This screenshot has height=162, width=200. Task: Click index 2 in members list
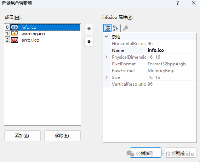pos(7,40)
